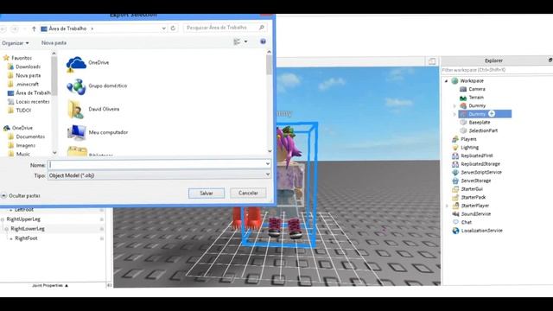Click the Cancelar button
Image resolution: width=553 pixels, height=311 pixels.
click(x=248, y=193)
